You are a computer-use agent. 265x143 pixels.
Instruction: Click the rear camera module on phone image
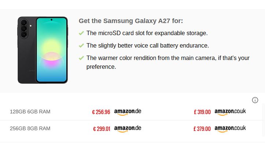point(24,29)
